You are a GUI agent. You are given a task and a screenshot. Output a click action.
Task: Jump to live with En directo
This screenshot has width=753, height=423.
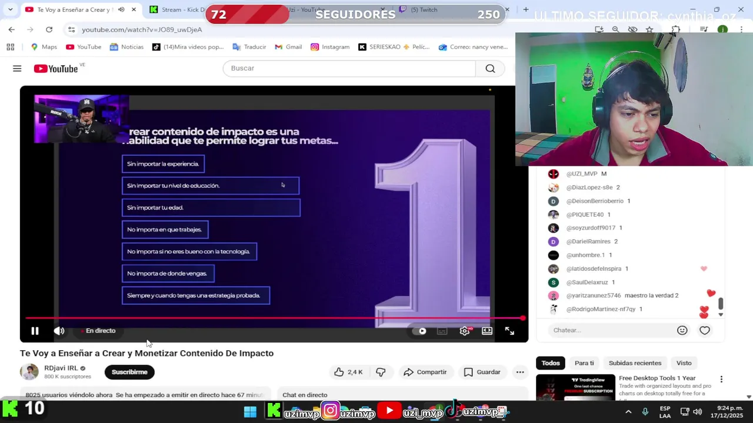click(98, 331)
